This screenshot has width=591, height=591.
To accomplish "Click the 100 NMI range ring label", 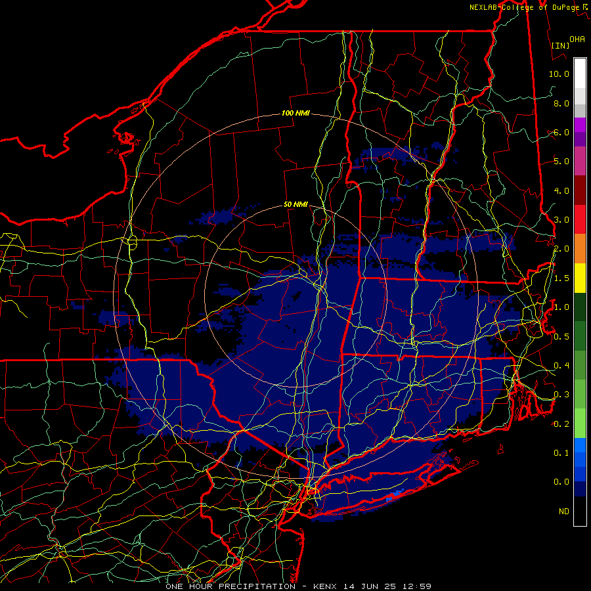I will [295, 113].
